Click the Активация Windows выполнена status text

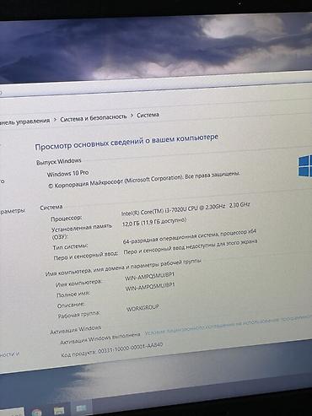point(100,338)
